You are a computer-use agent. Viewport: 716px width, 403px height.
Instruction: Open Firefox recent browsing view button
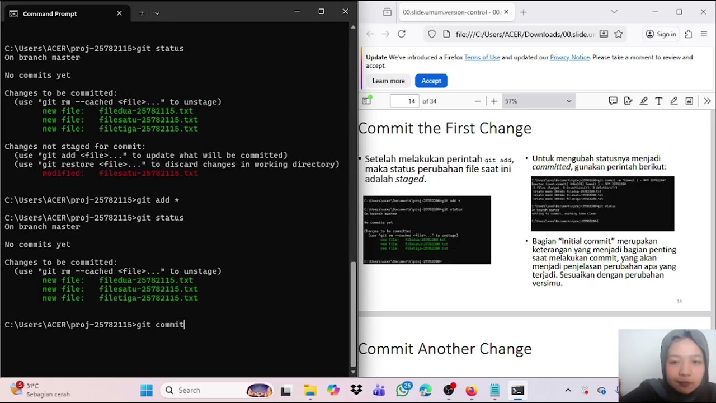pos(387,12)
